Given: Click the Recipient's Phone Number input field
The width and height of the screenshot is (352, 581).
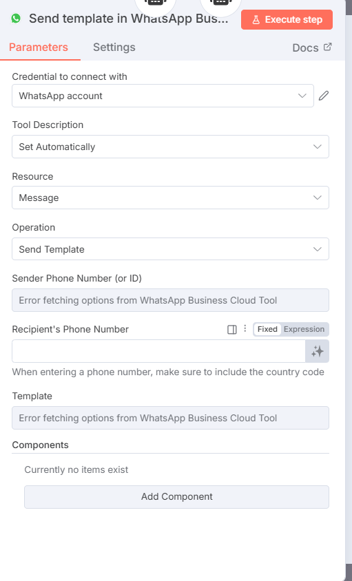Looking at the screenshot, I should (x=158, y=351).
